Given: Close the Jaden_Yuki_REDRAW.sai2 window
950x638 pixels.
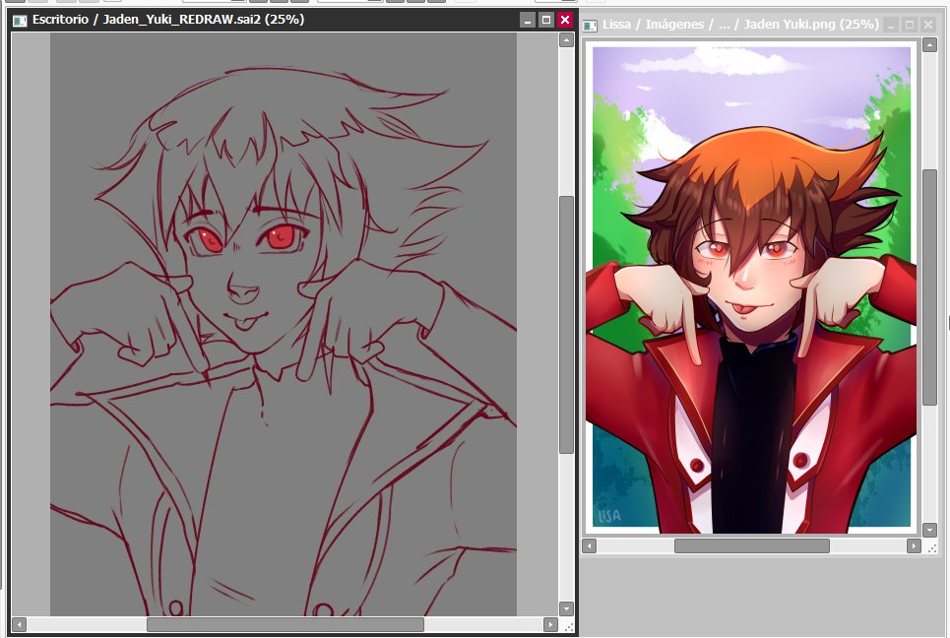Looking at the screenshot, I should [x=565, y=20].
